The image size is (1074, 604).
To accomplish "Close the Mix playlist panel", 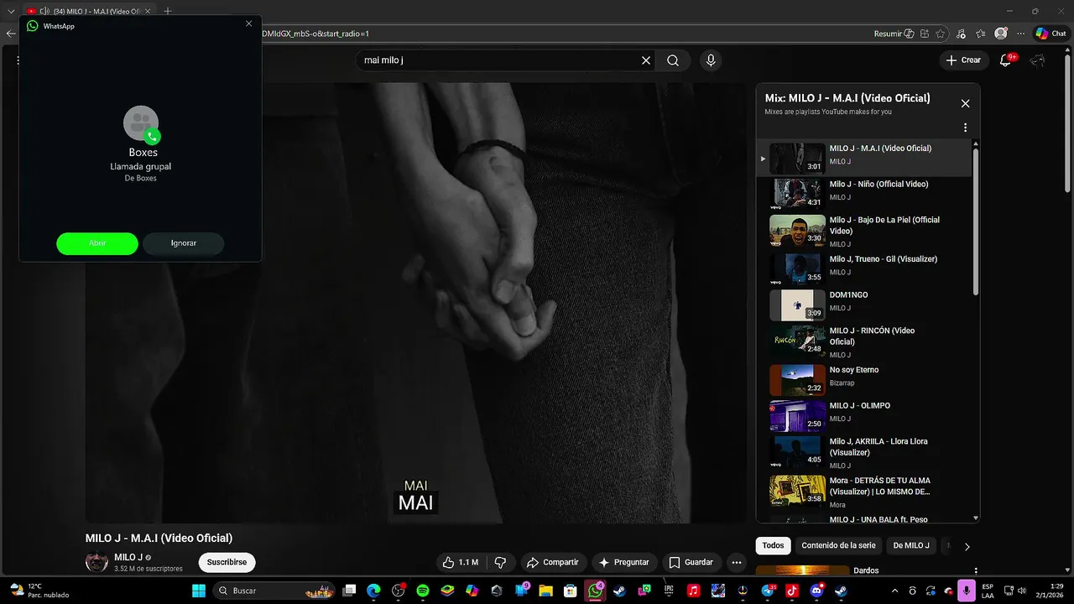I will [x=965, y=103].
